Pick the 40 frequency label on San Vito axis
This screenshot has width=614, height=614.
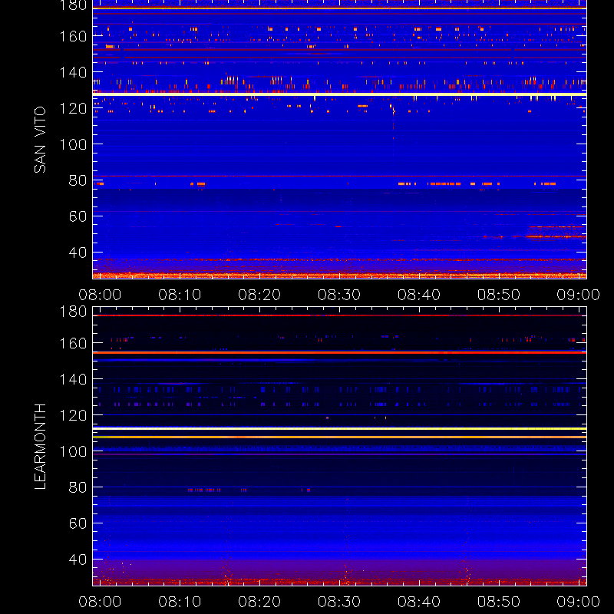(x=78, y=253)
